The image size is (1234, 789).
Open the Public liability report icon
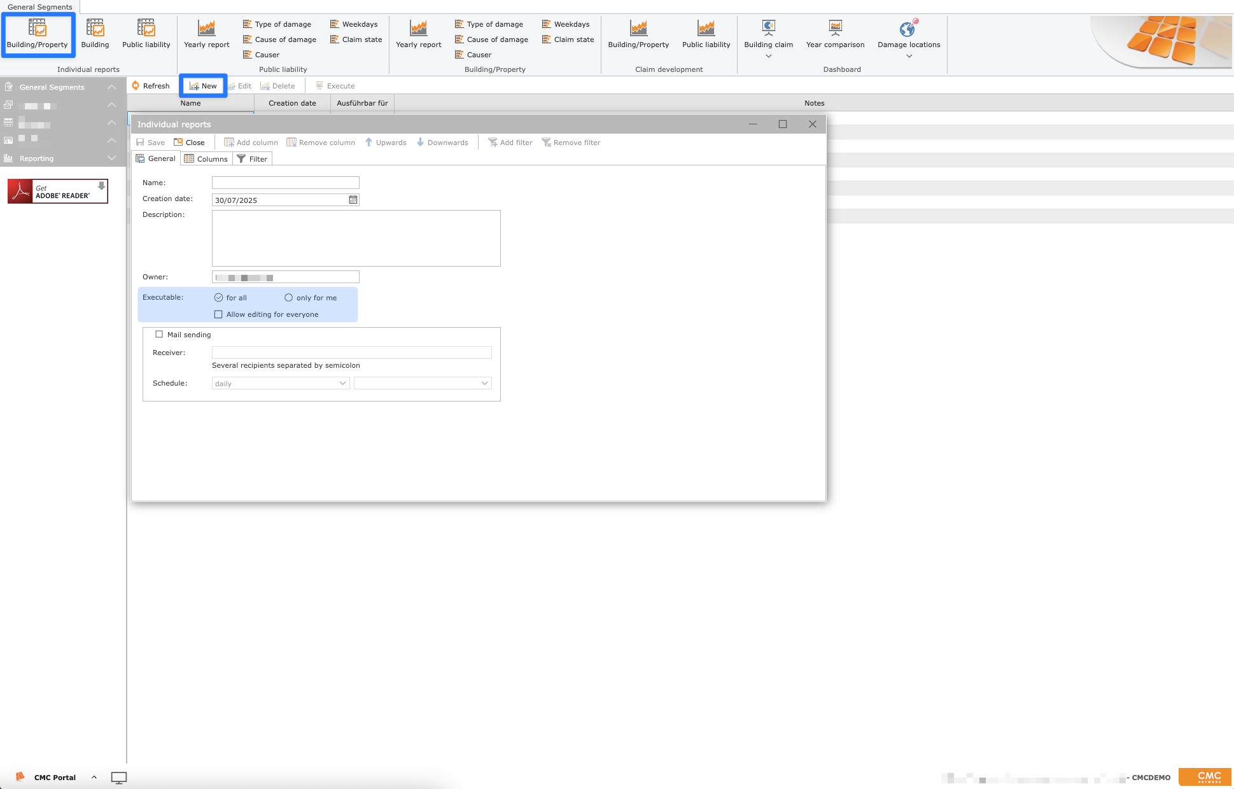[x=146, y=33]
